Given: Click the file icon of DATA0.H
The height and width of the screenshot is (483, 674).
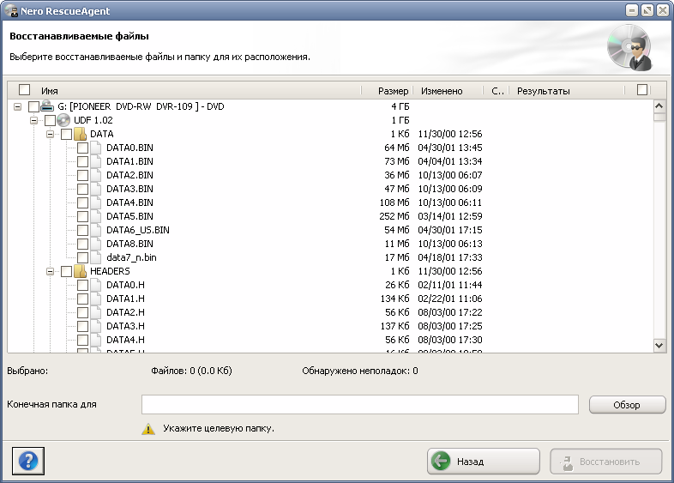Looking at the screenshot, I should (96, 285).
